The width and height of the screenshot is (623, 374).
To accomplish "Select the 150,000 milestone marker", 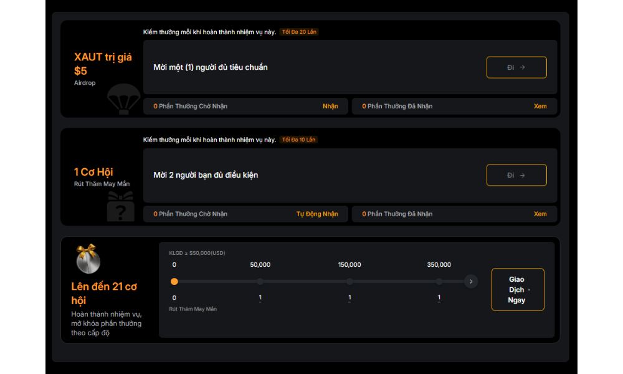I will tap(350, 282).
